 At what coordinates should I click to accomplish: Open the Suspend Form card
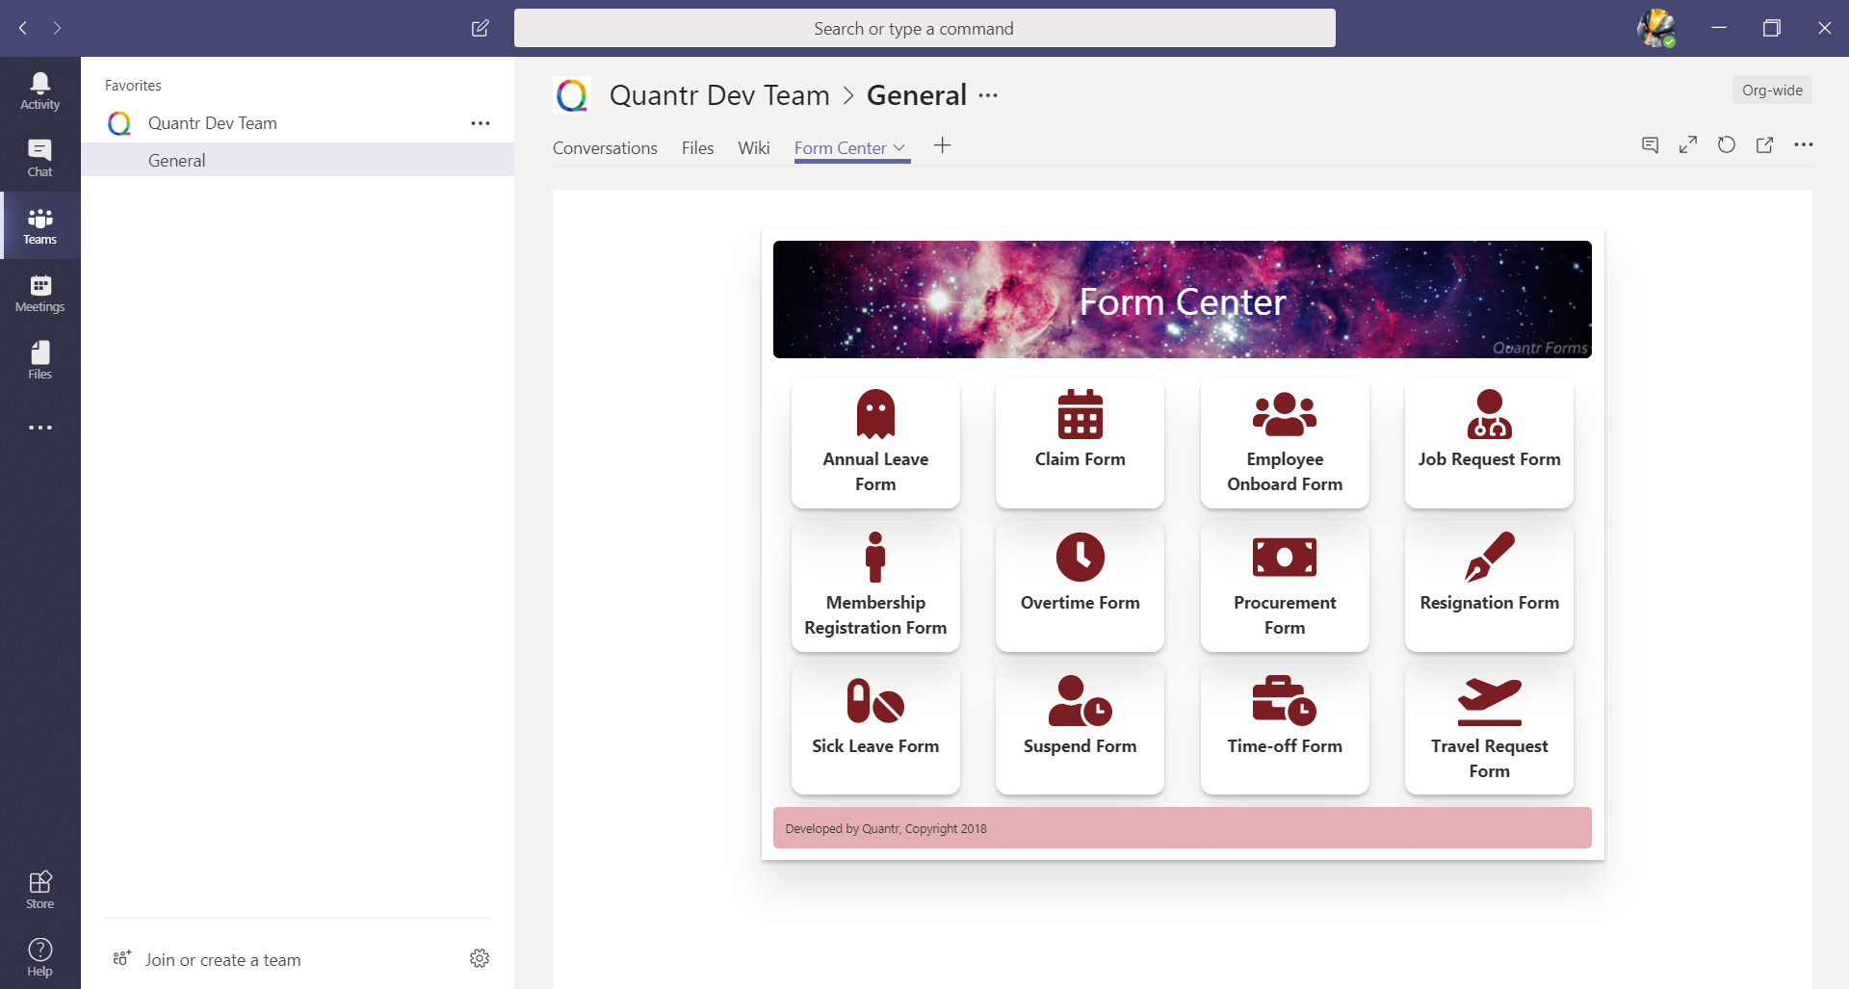coord(1080,729)
